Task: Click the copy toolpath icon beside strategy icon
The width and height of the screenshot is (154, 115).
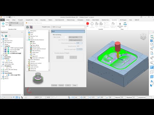Action: [31, 27]
